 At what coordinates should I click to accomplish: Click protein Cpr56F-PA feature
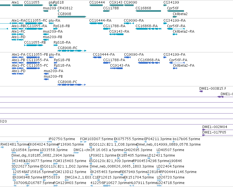pos(177,63)
